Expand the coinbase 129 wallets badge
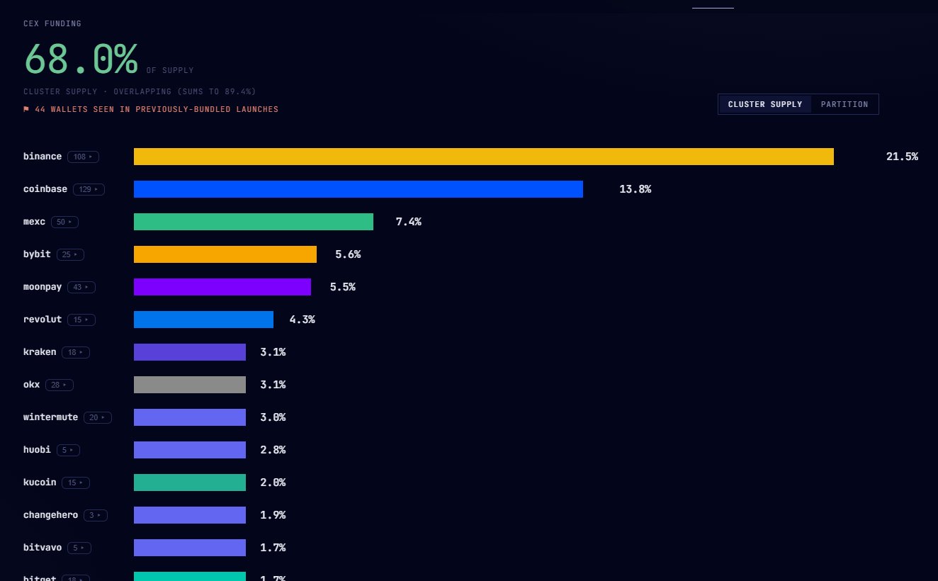The image size is (938, 581). click(89, 189)
